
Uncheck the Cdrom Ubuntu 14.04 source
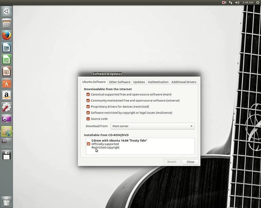pos(88,144)
